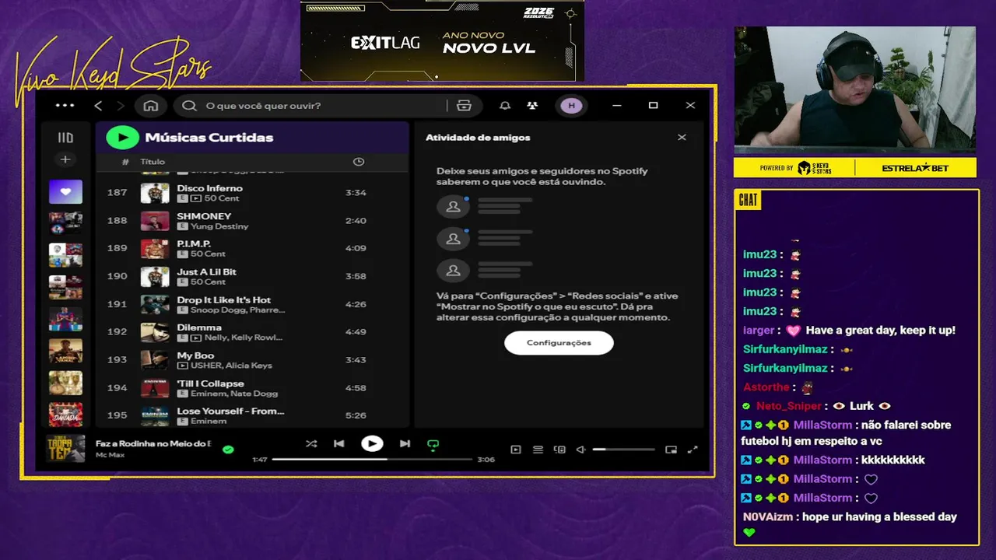Play Músicas Curtidas with green play button
The image size is (996, 560).
pyautogui.click(x=122, y=138)
